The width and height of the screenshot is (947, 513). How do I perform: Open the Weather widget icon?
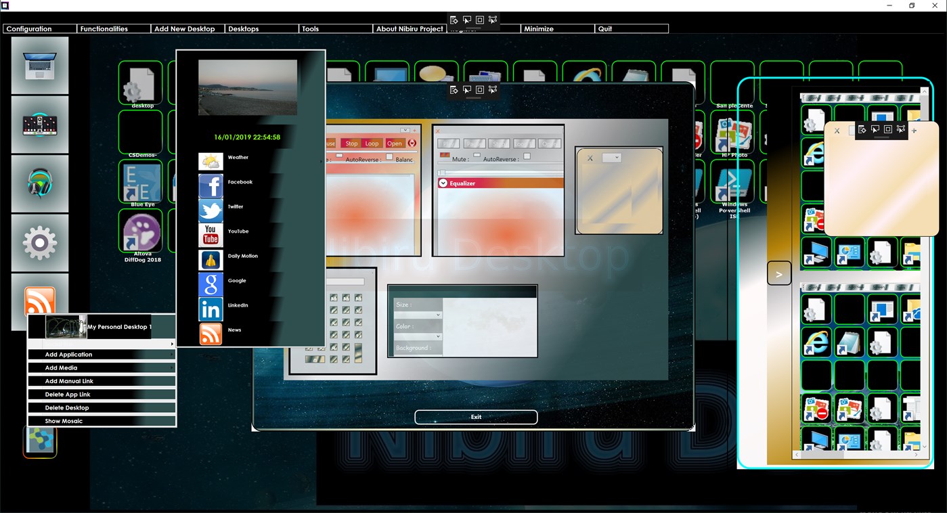click(x=211, y=160)
